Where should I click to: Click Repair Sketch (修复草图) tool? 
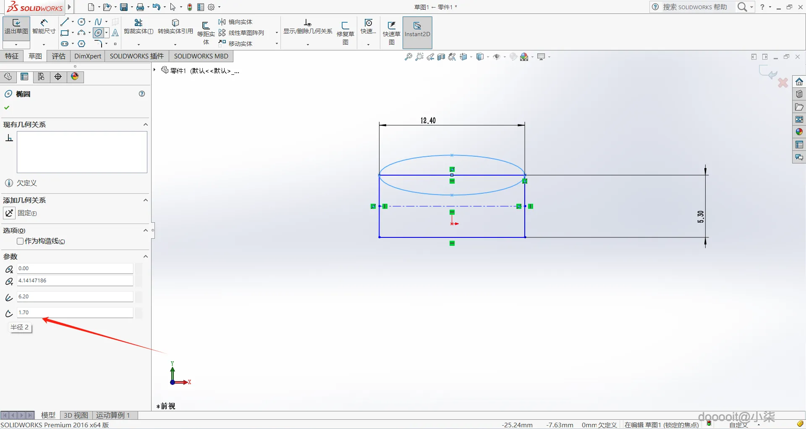[x=345, y=33]
